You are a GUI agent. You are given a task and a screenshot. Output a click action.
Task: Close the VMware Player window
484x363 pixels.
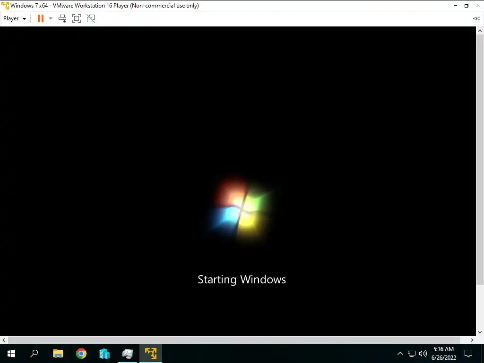tap(478, 6)
